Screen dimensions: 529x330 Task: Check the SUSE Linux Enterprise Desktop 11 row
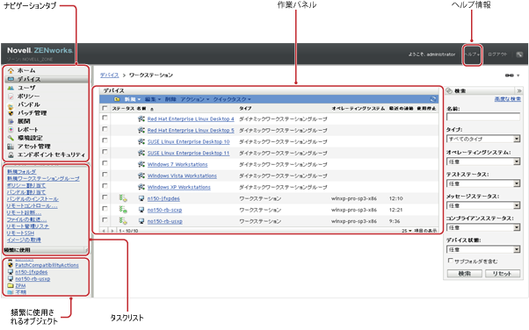coord(105,152)
